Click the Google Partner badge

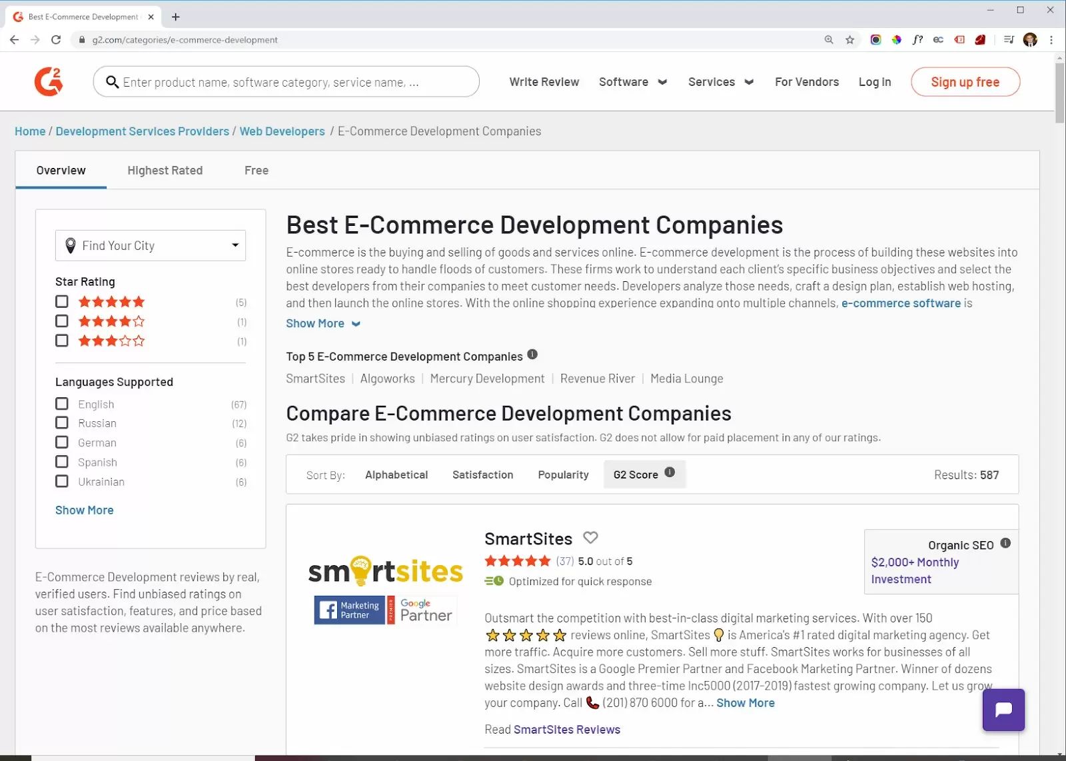point(422,610)
